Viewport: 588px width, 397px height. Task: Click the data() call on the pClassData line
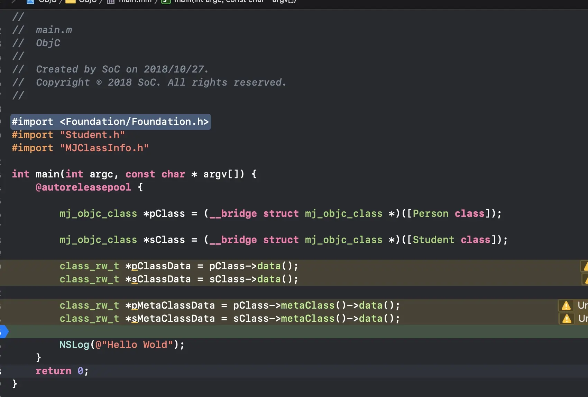coord(275,266)
